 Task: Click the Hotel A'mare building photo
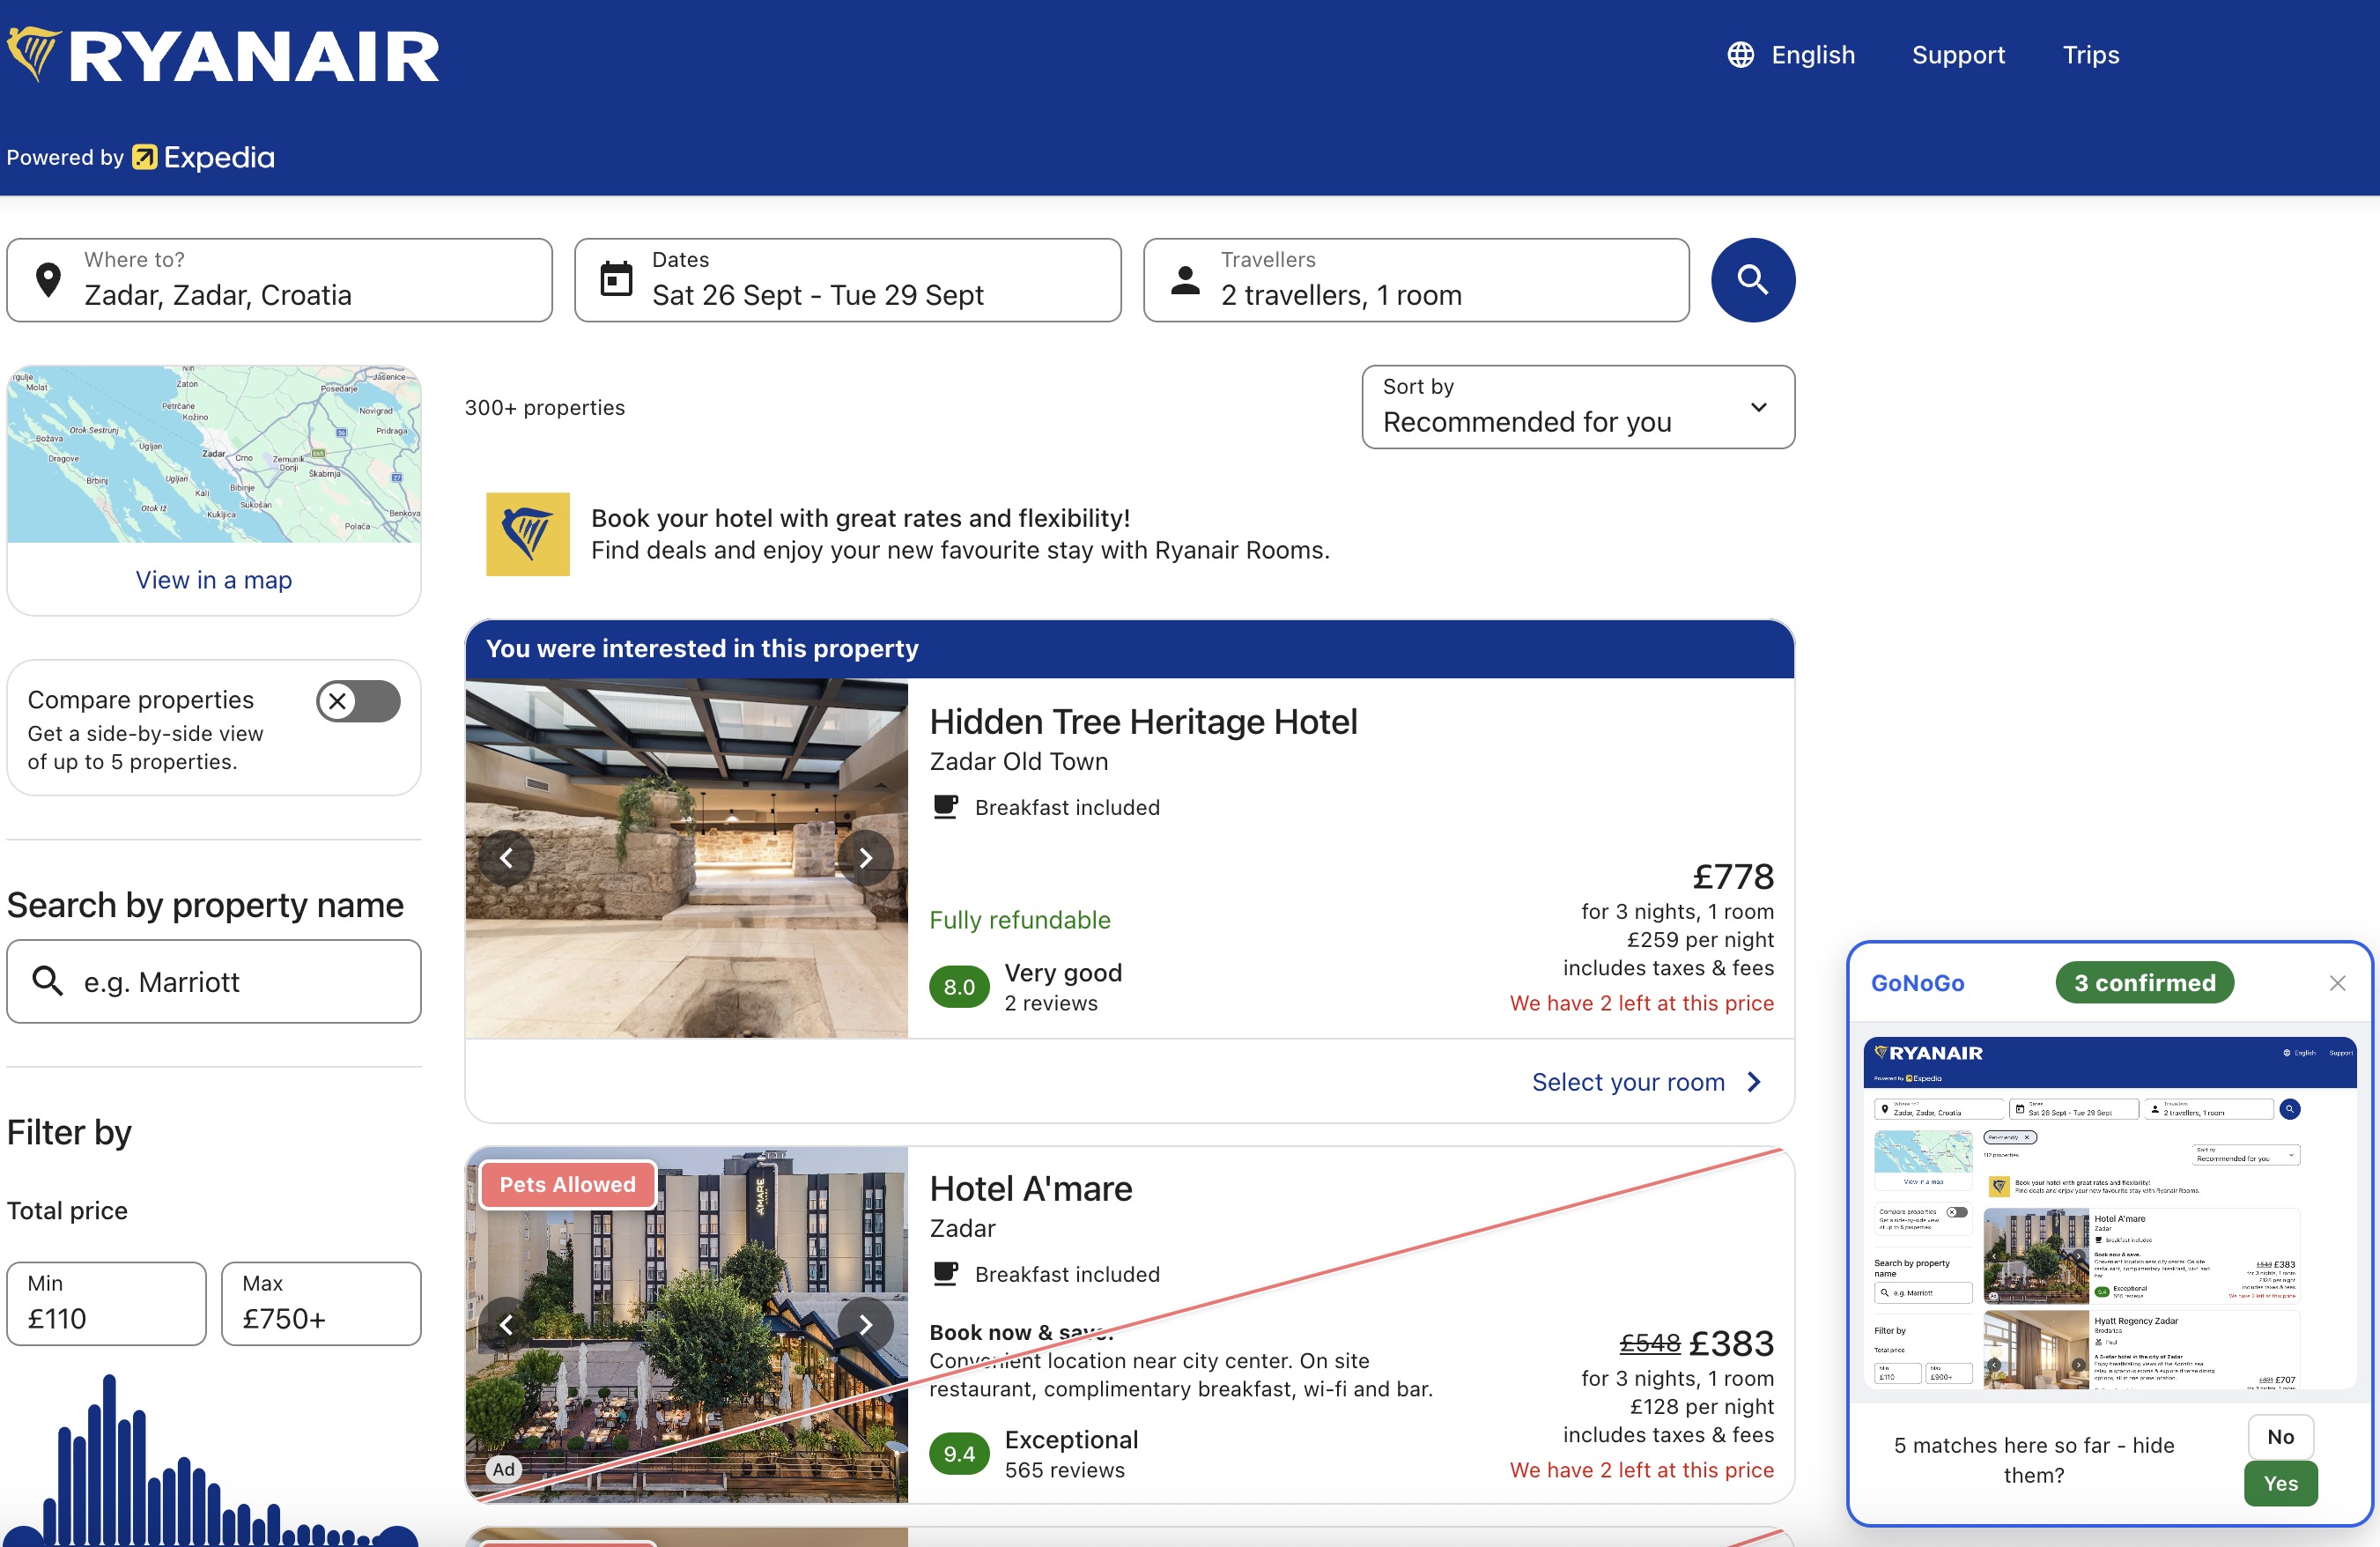click(x=686, y=1325)
